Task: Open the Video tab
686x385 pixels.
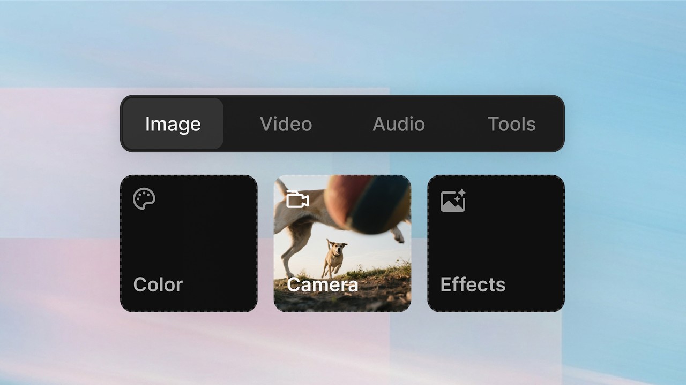Action: tap(286, 124)
